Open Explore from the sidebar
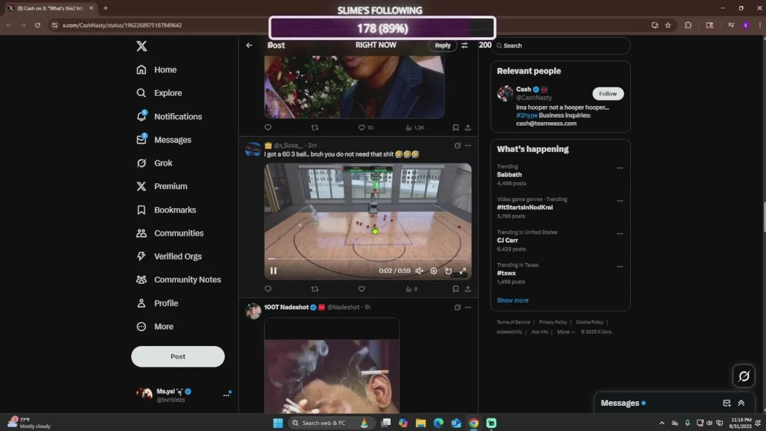 coord(159,93)
